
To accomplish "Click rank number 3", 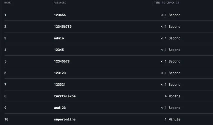I will 5,38.
